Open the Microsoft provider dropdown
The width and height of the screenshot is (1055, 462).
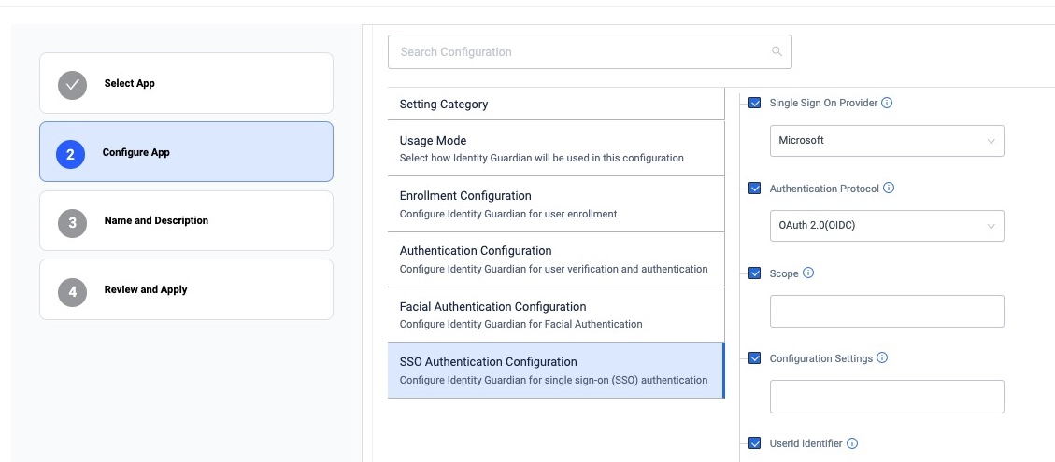point(886,141)
